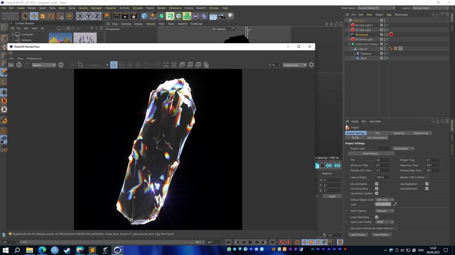Click the record active objects button
The width and height of the screenshot is (455, 255).
click(x=282, y=242)
